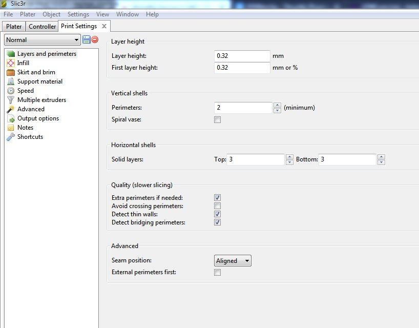The height and width of the screenshot is (328, 419).
Task: Click the Layers and perimeters icon
Action: click(11, 54)
